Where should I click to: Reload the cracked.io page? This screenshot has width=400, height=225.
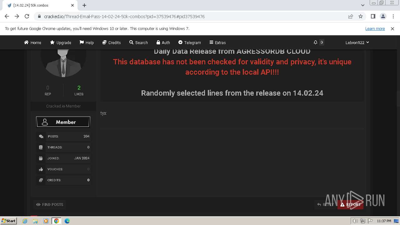[27, 16]
